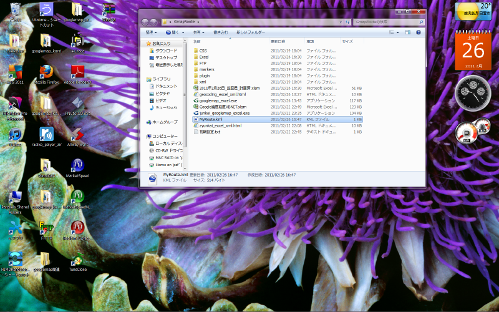
Task: Launch Adobe Reader from the desktop
Action: [x=77, y=72]
